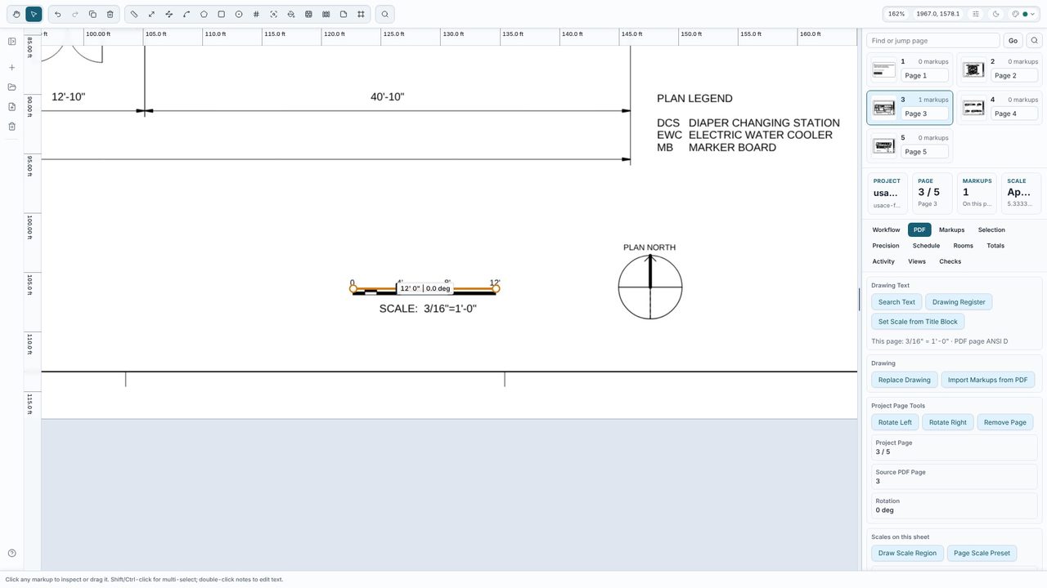Open the magnifier search tool in toolbar
The width and height of the screenshot is (1047, 588).
[x=385, y=14]
